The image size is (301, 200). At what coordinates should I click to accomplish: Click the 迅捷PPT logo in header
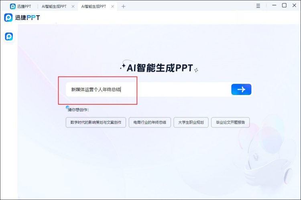click(x=22, y=18)
